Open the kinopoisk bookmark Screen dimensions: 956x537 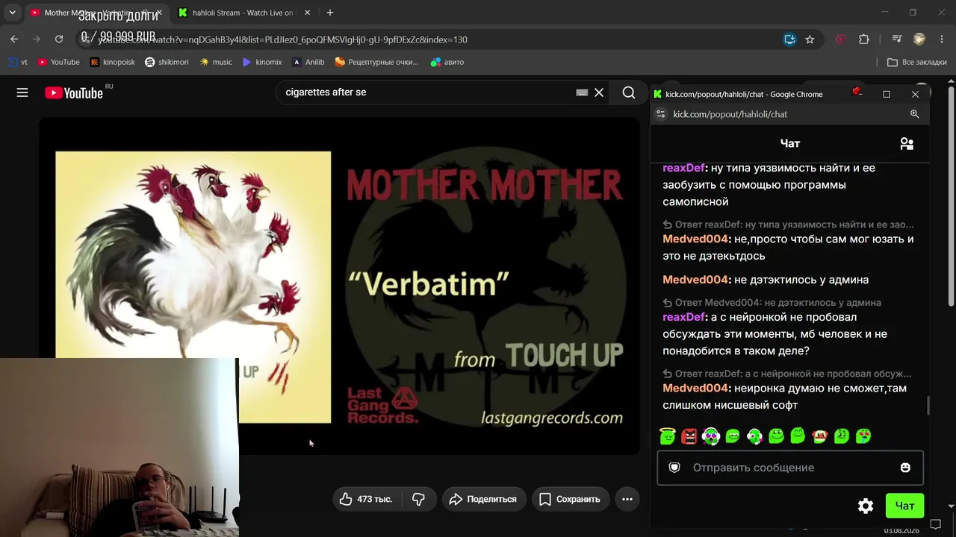point(112,62)
